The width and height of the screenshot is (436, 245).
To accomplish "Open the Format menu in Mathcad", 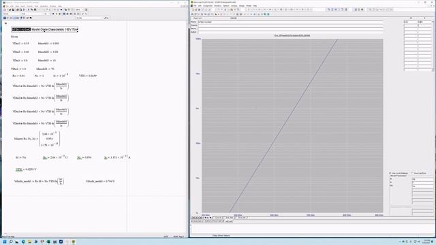I will click(29, 6).
